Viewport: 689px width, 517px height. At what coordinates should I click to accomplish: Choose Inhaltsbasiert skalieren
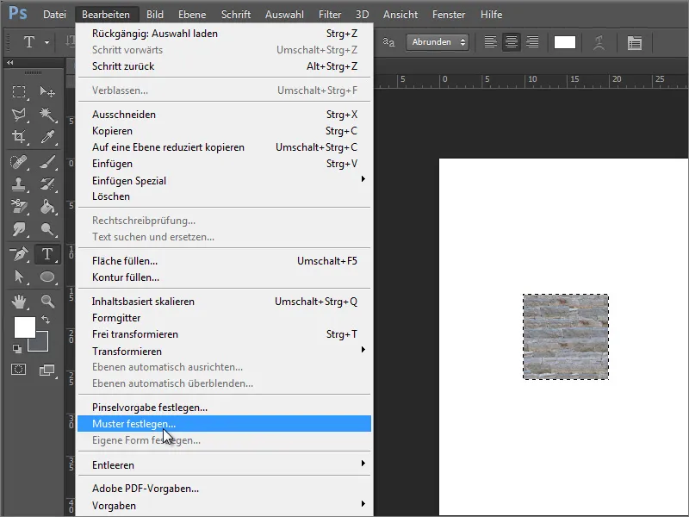tap(225, 301)
